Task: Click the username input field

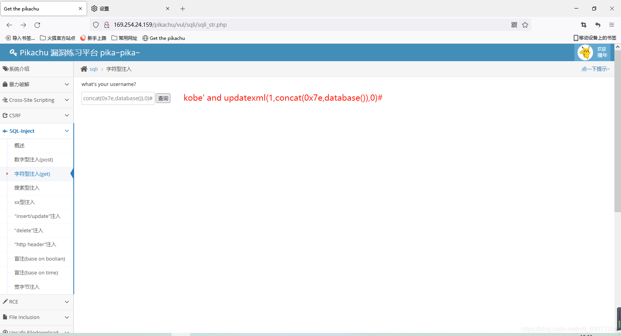Action: coord(118,98)
